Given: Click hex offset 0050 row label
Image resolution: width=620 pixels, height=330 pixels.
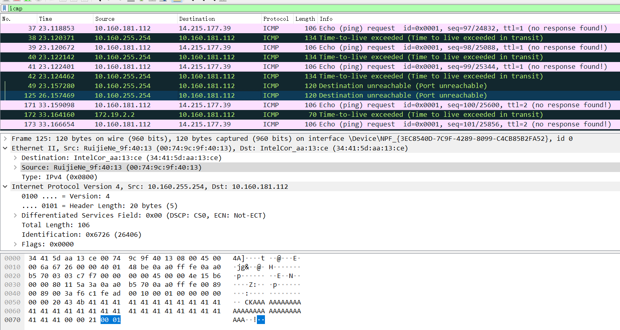Looking at the screenshot, I should (x=12, y=302).
